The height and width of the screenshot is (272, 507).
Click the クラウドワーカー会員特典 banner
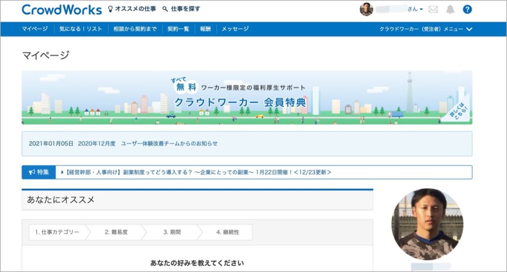[247, 97]
